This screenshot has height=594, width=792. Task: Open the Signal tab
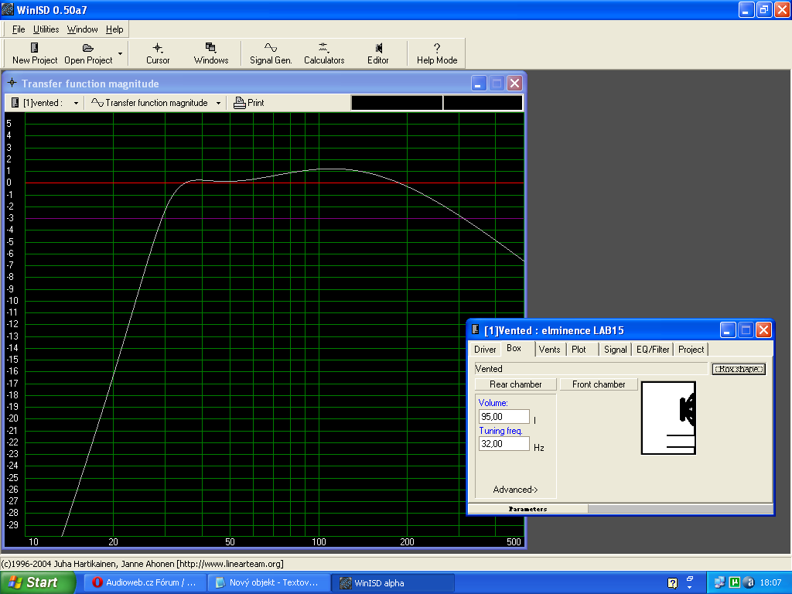tap(615, 350)
